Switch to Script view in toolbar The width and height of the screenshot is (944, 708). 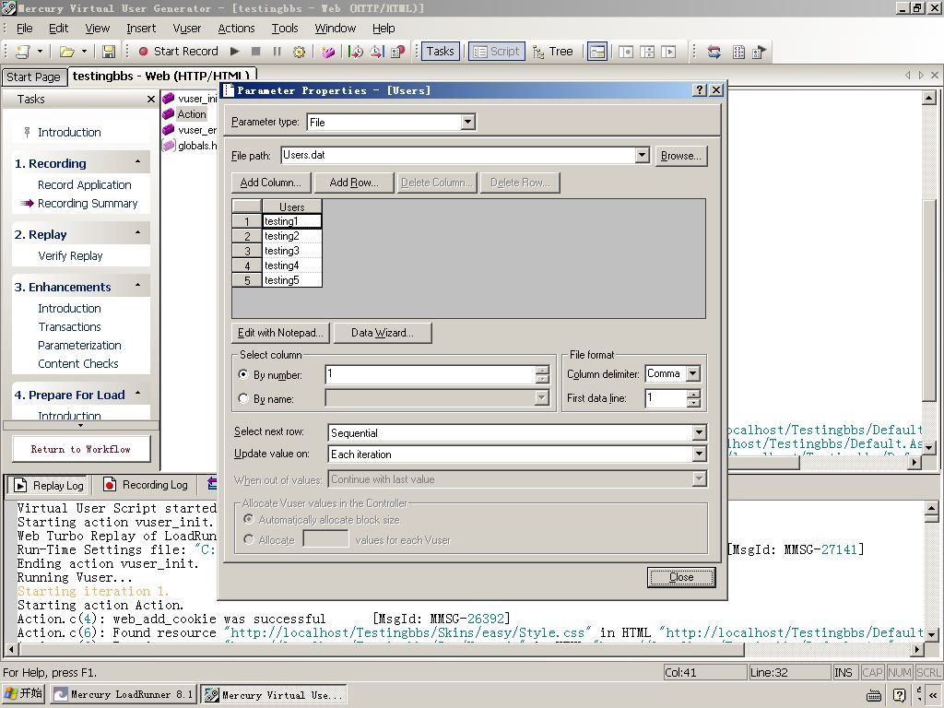(x=497, y=52)
